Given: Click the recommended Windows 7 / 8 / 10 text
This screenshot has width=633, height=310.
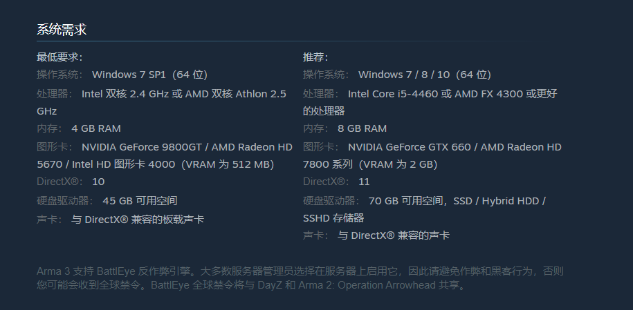Looking at the screenshot, I should pos(425,75).
